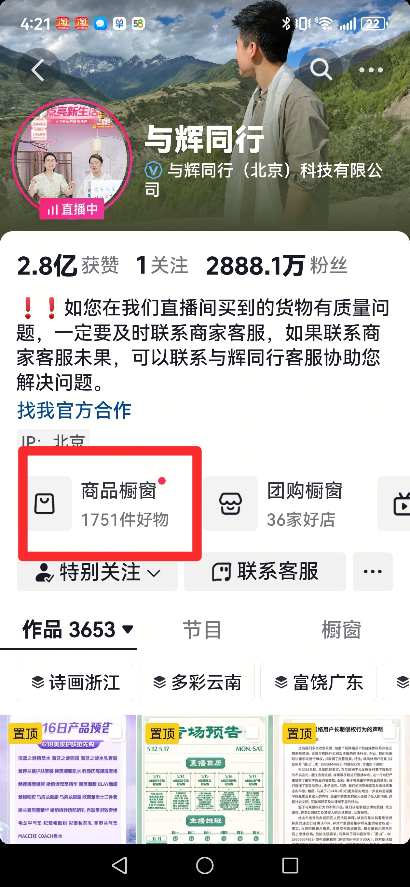Open more actions beside 联系客服

[x=373, y=572]
